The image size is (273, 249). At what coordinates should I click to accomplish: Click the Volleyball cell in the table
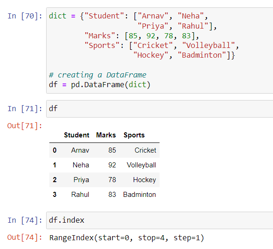tap(142, 165)
